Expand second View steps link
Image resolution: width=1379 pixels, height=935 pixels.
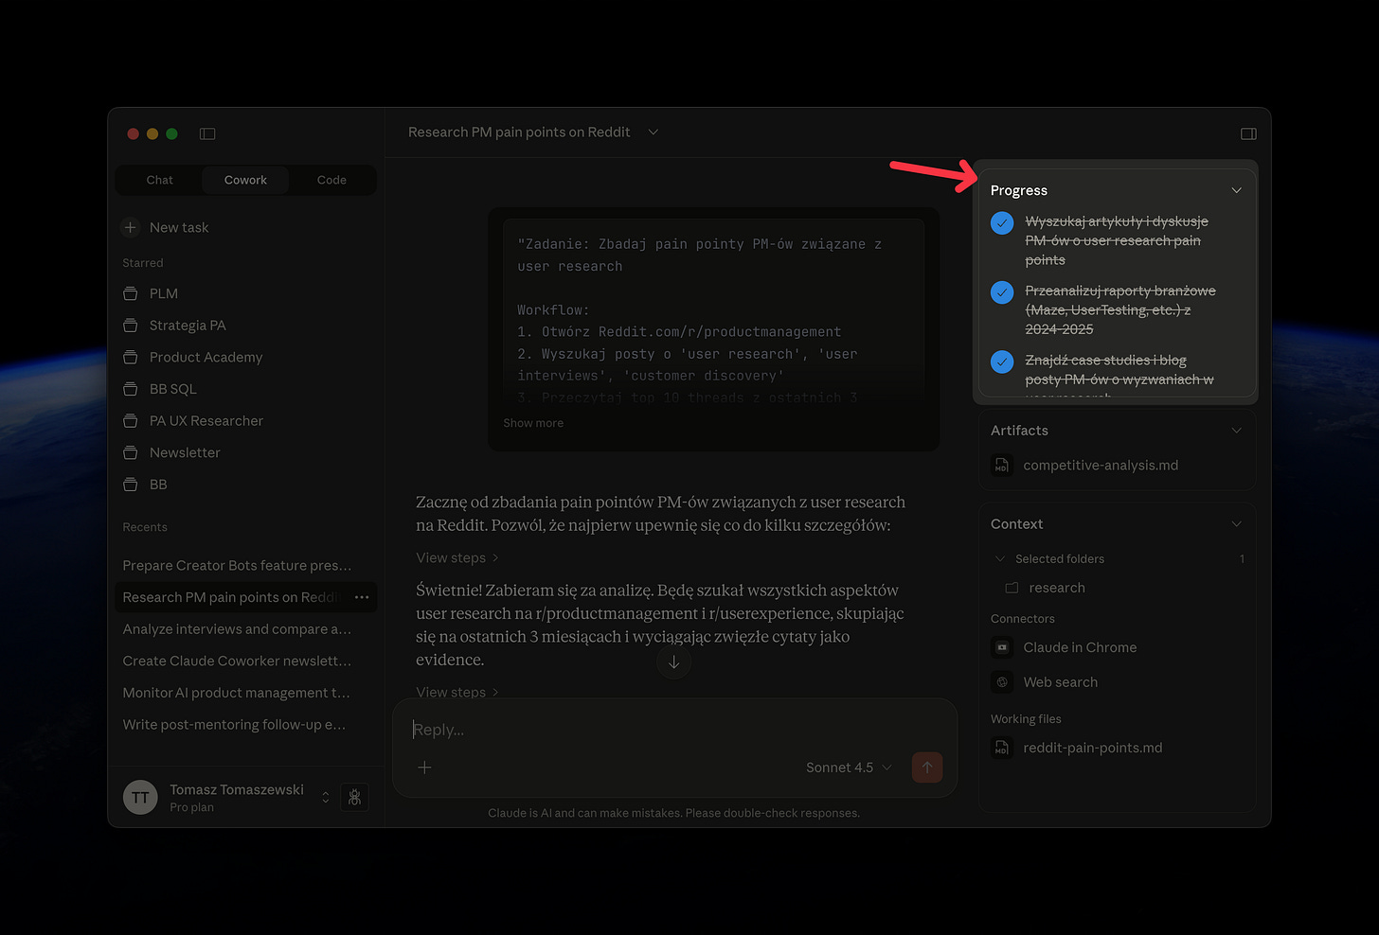(x=457, y=693)
